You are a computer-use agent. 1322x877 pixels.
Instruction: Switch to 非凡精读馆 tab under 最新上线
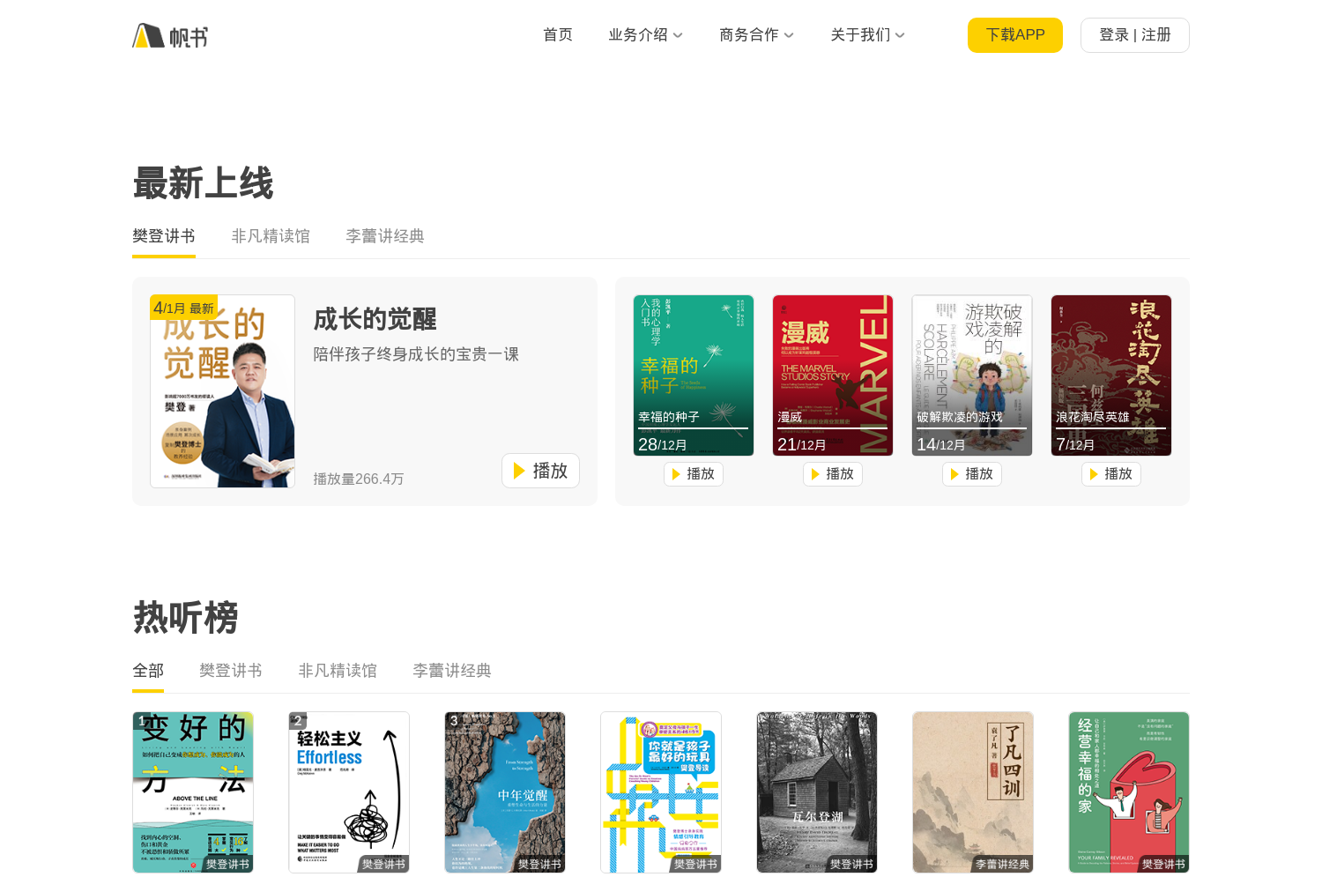[x=271, y=236]
